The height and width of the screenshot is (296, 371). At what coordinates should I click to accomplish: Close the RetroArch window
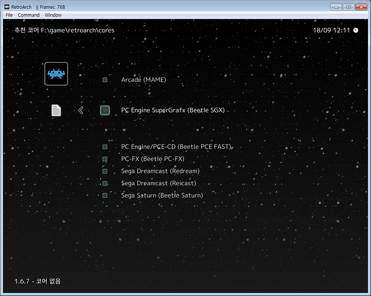pos(361,7)
